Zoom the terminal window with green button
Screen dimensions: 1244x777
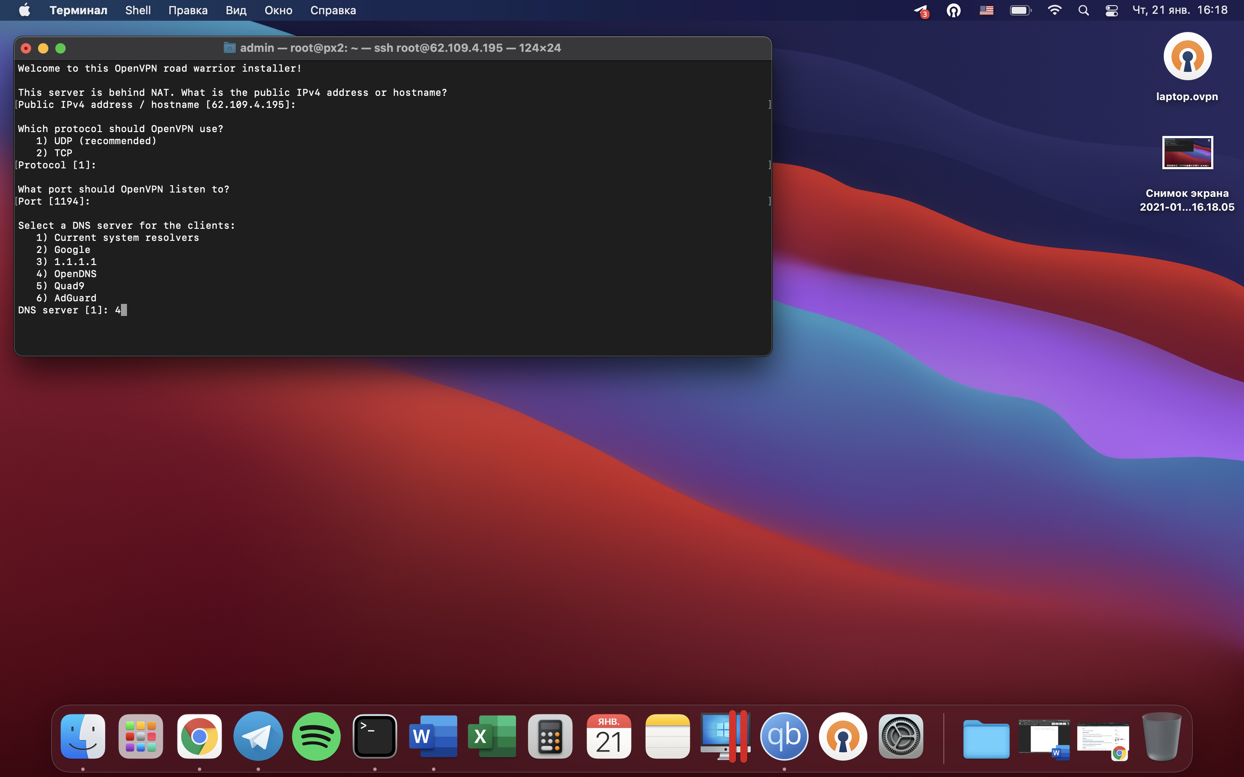coord(60,48)
